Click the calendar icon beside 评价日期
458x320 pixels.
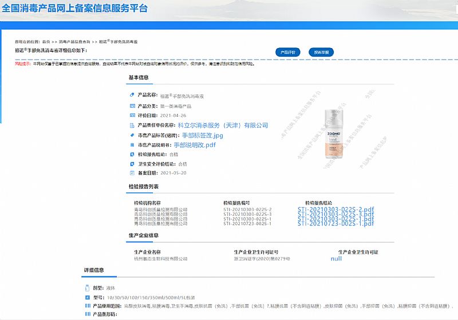tap(132, 115)
